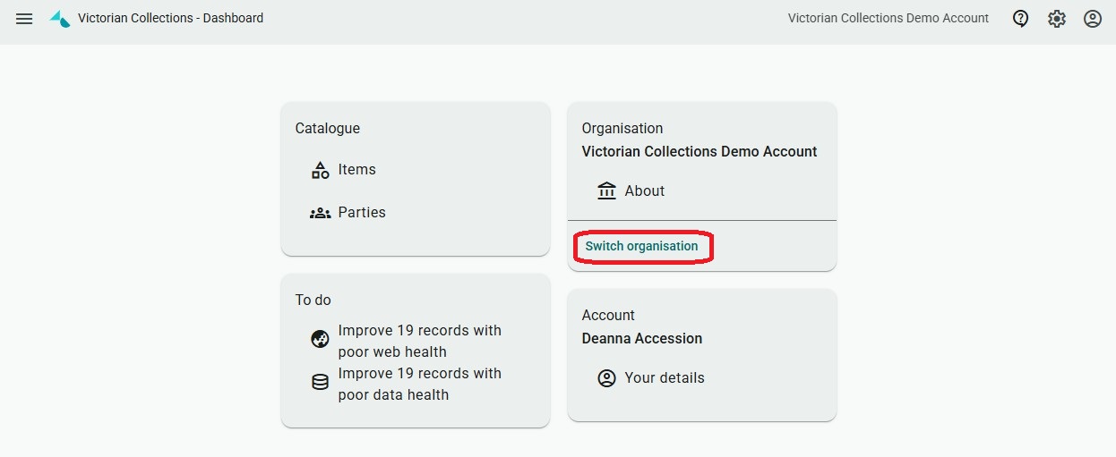Go to Your details link
The height and width of the screenshot is (457, 1116).
click(x=664, y=378)
